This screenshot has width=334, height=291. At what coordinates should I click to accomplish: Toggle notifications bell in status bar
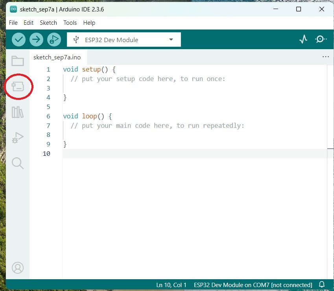point(322,285)
